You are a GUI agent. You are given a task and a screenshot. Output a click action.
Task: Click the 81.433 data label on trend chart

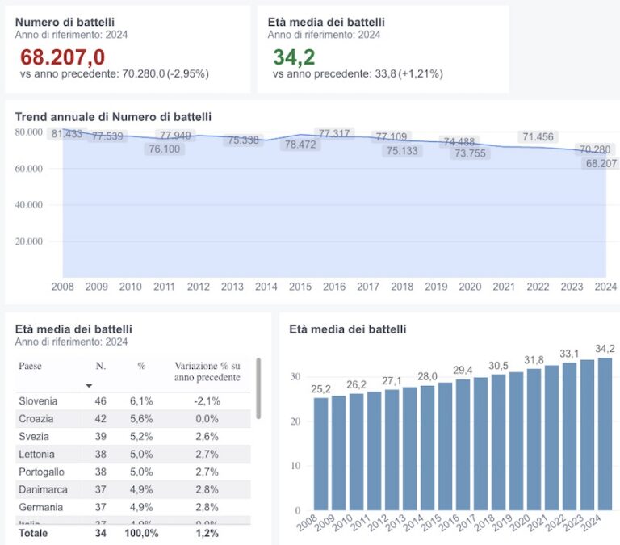point(67,134)
